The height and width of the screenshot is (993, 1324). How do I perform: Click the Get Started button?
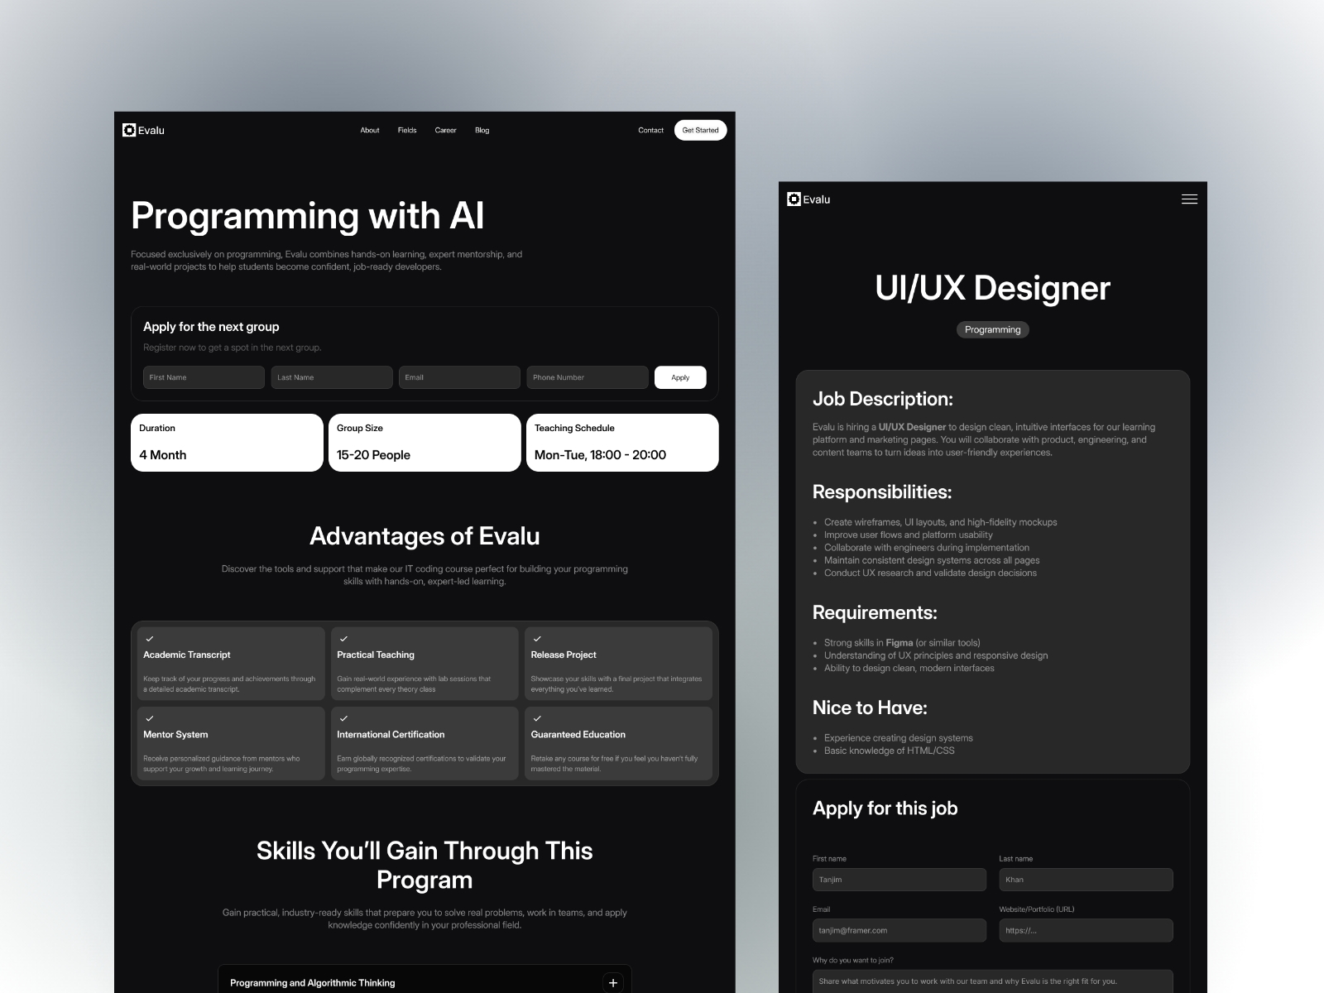700,130
